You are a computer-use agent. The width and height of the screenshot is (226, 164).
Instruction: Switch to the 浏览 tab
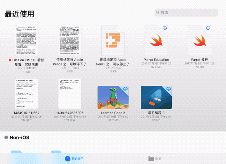tap(154, 159)
